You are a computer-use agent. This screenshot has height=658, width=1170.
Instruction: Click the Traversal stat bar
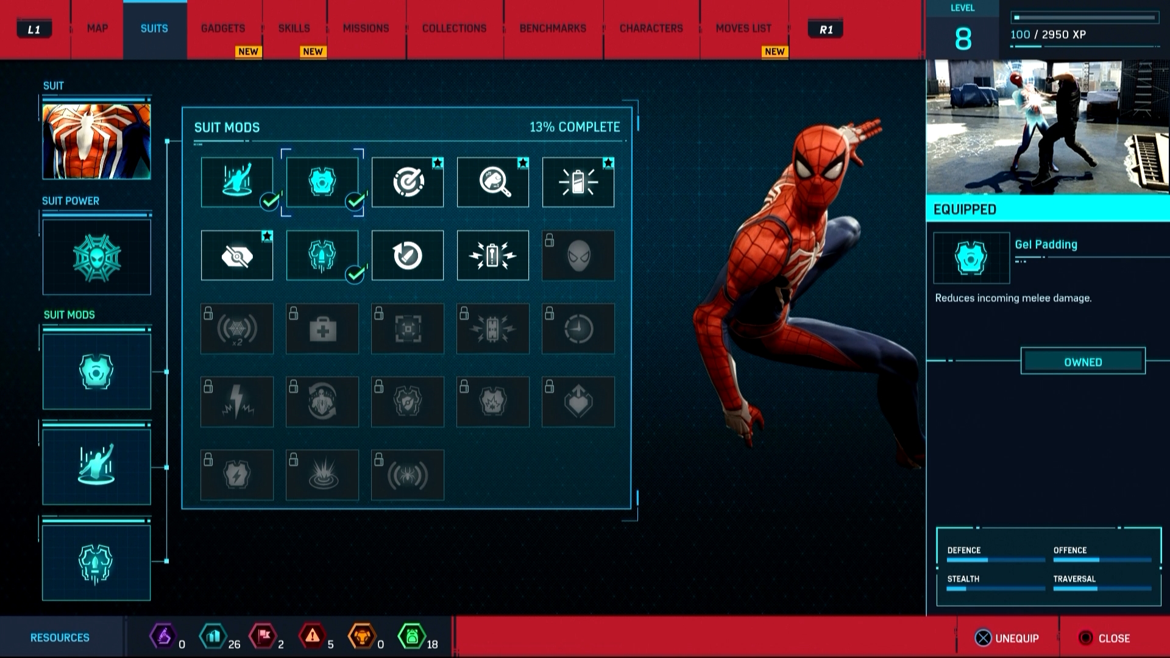(1102, 589)
